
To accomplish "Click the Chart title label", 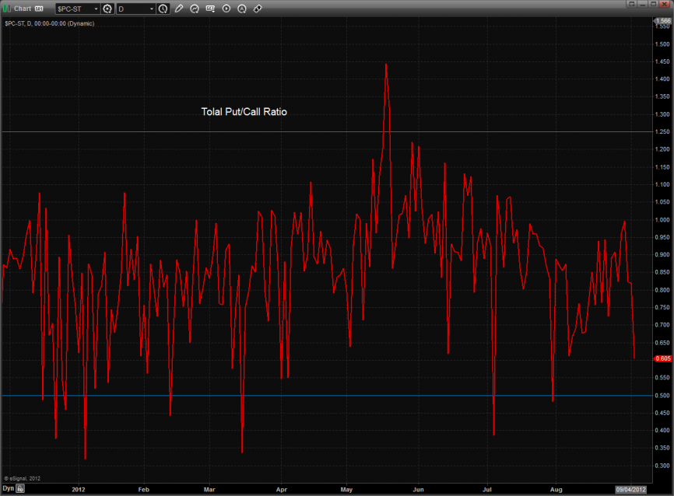I will click(23, 9).
